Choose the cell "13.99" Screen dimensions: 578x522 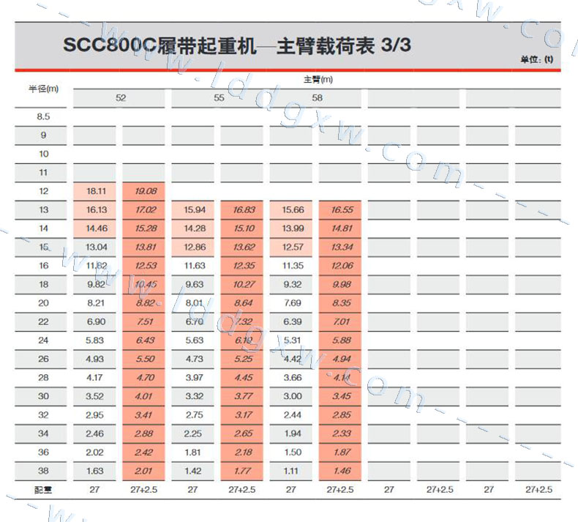(x=293, y=228)
